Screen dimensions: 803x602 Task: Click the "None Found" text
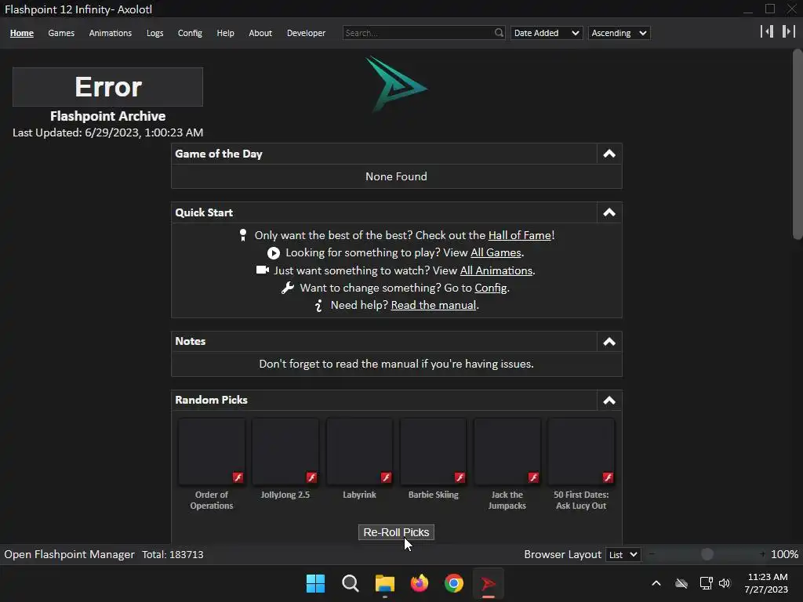coord(396,176)
